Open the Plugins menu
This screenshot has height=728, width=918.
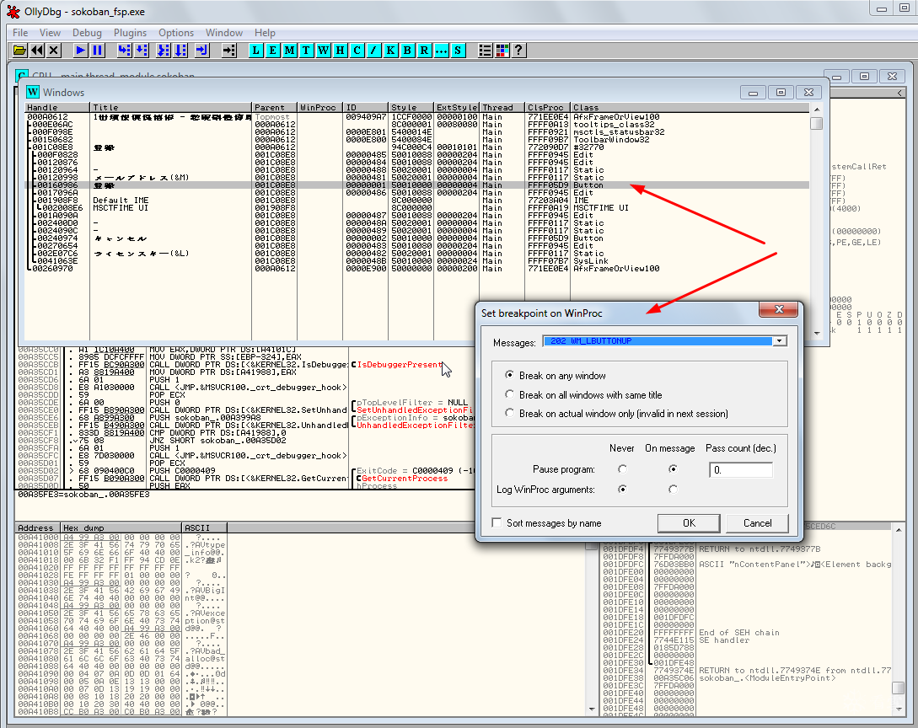pyautogui.click(x=130, y=33)
